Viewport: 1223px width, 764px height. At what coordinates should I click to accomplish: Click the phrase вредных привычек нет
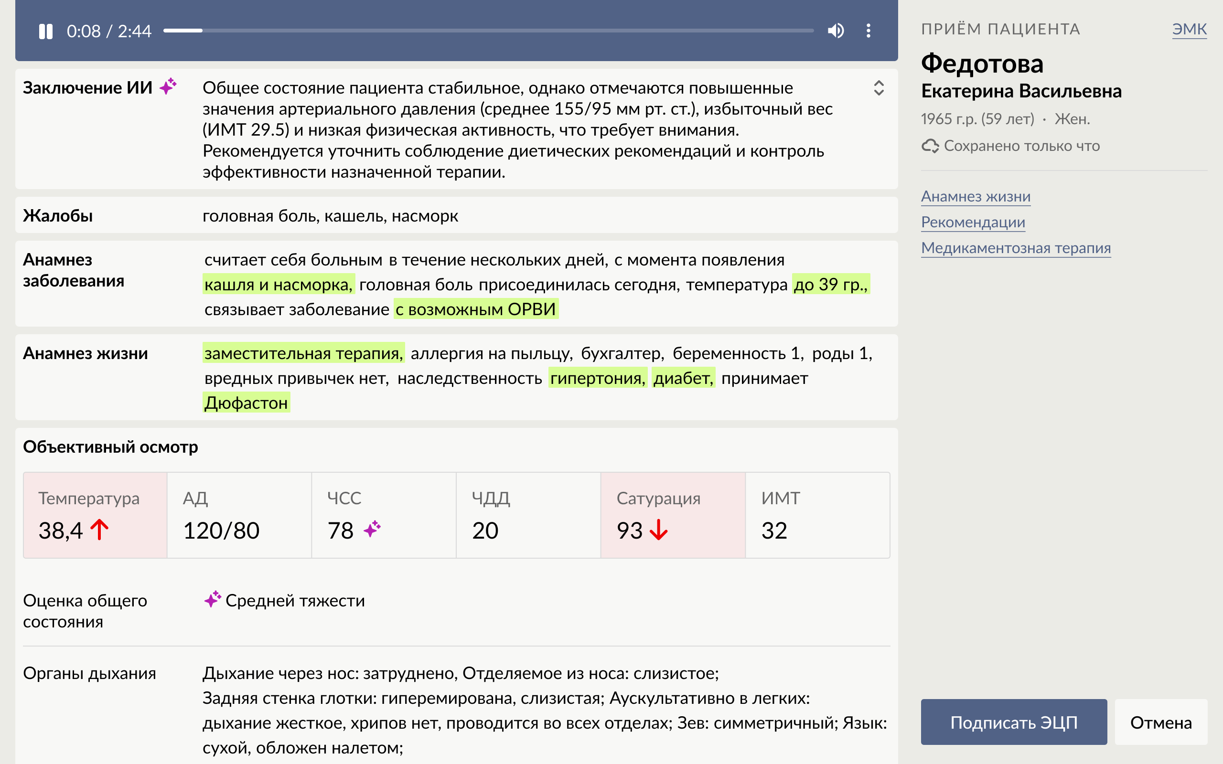(x=297, y=378)
